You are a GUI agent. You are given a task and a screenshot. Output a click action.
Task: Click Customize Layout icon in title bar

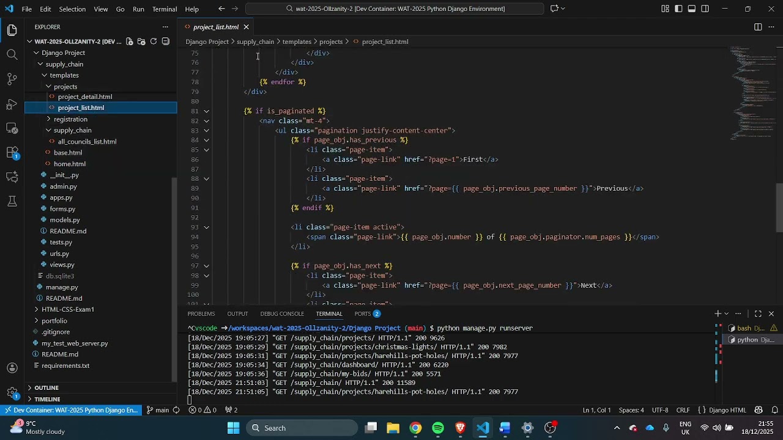point(665,9)
